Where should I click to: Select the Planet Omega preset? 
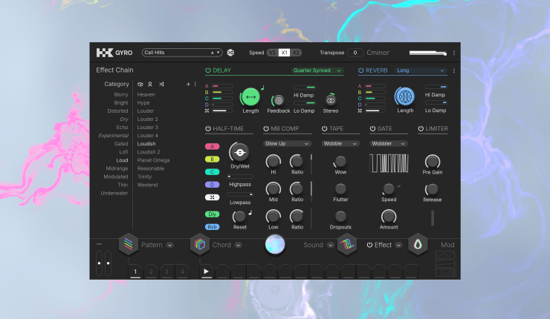pyautogui.click(x=153, y=160)
